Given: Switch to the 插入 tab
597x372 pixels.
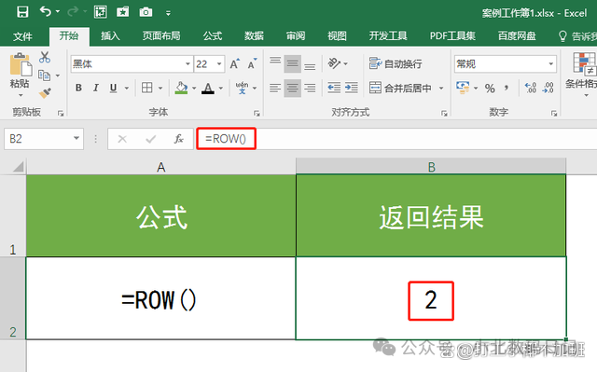Looking at the screenshot, I should pos(110,36).
